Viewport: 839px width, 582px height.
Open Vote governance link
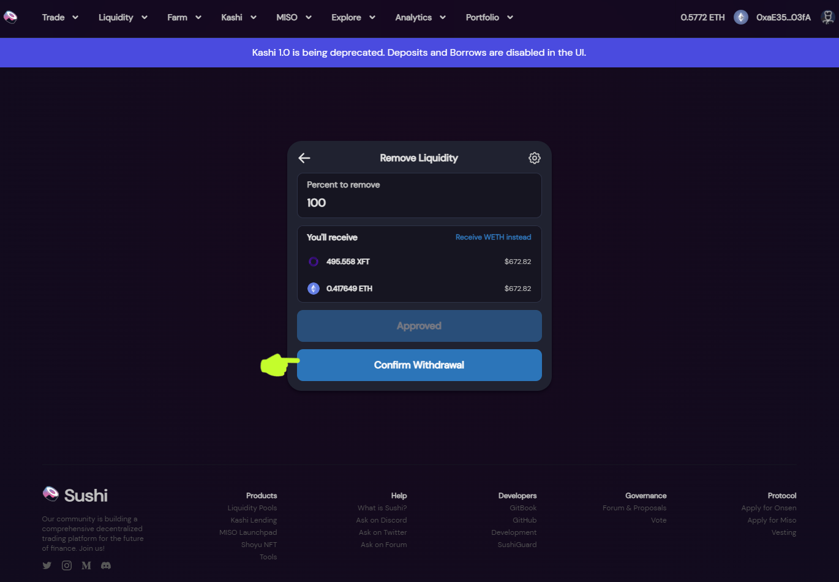pyautogui.click(x=659, y=520)
